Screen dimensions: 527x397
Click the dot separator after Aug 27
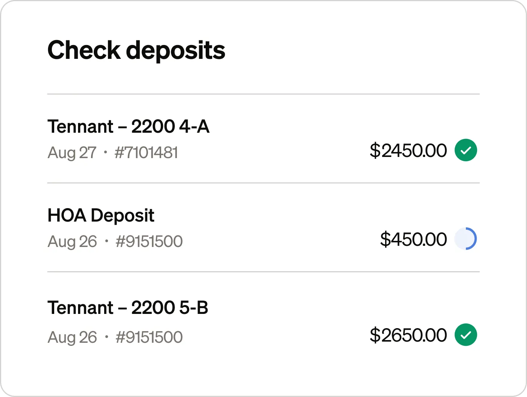tap(105, 153)
